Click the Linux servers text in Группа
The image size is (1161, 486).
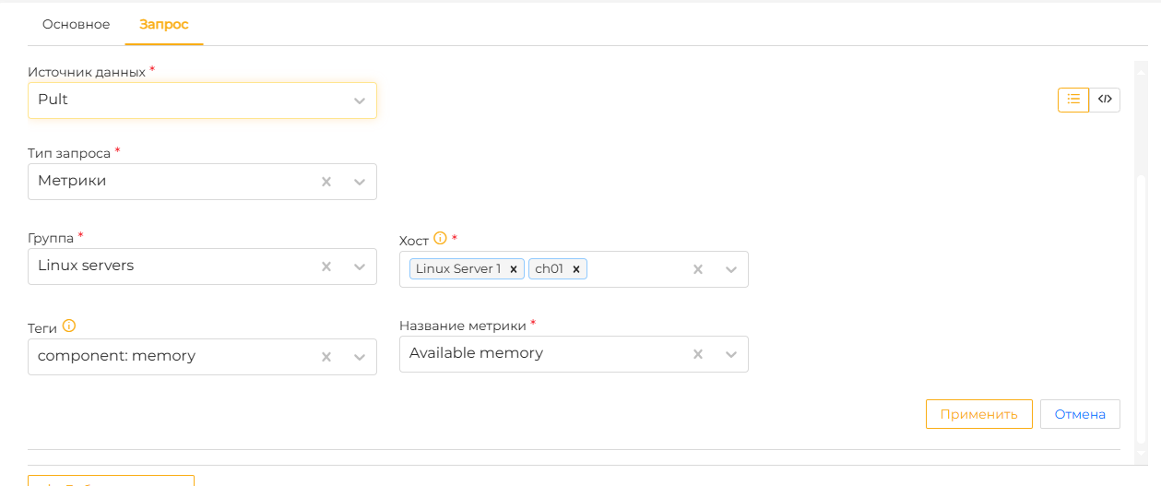click(86, 266)
